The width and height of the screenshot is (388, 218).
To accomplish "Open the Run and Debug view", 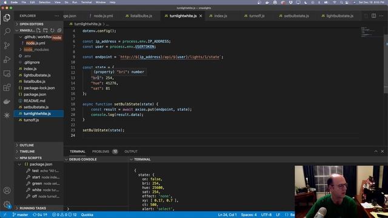I will [x=7, y=59].
